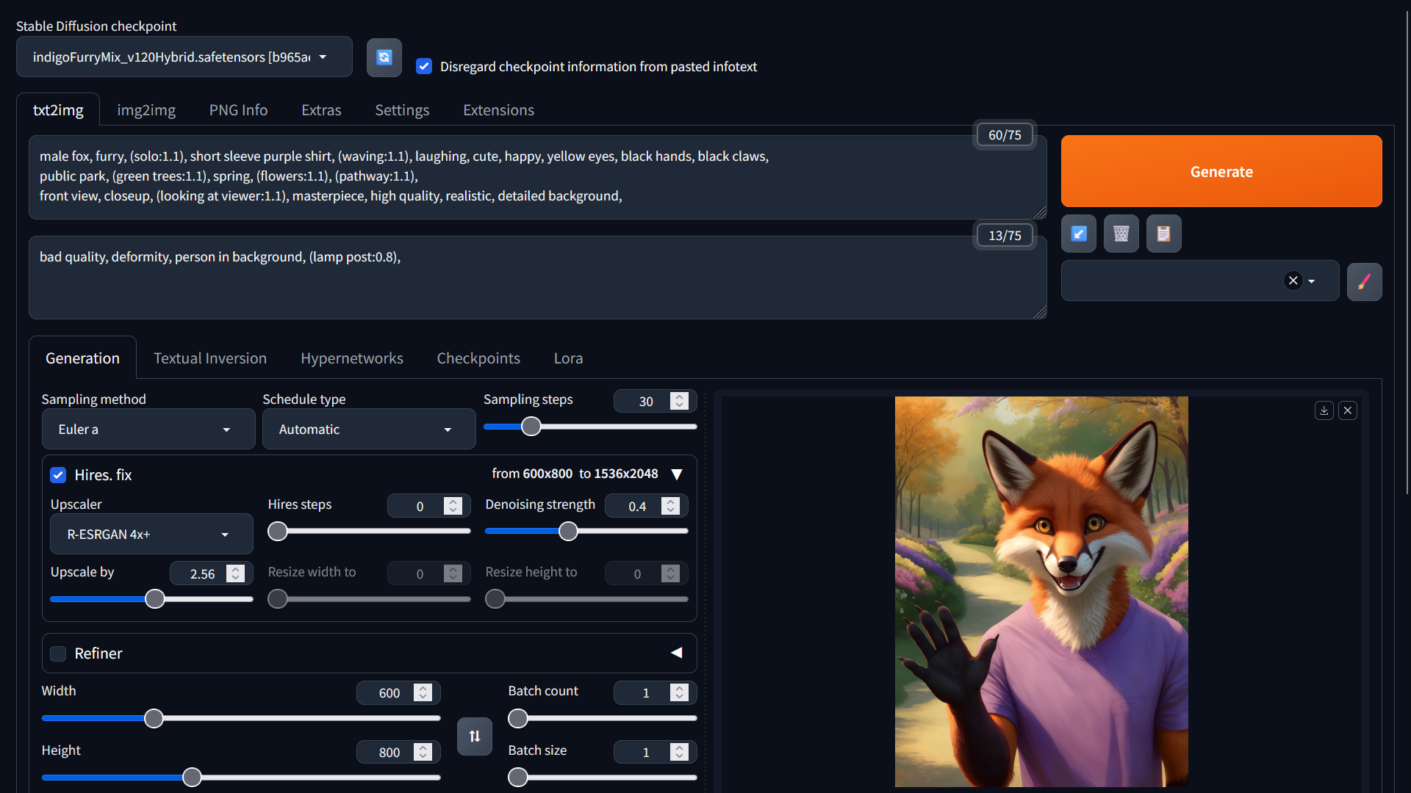Open the Lora tab
This screenshot has height=793, width=1411.
pyautogui.click(x=568, y=358)
